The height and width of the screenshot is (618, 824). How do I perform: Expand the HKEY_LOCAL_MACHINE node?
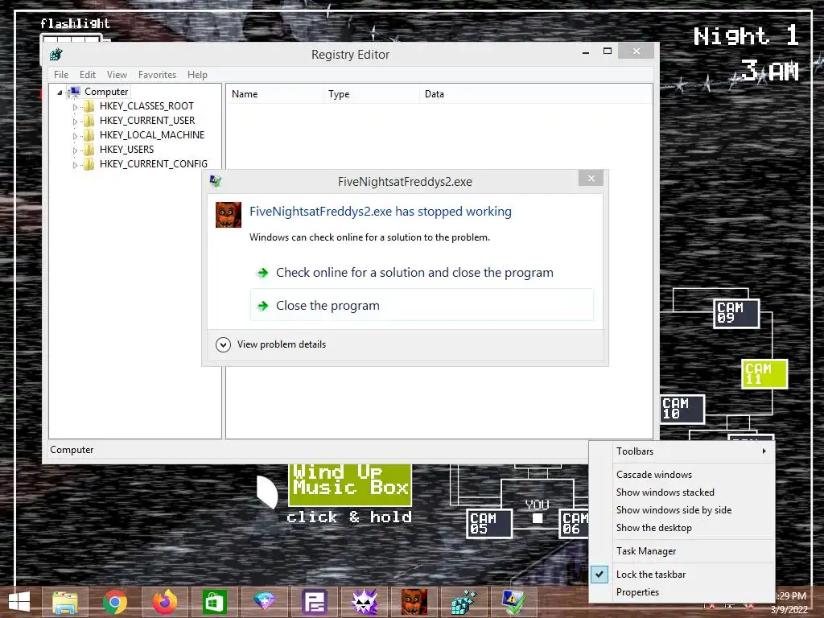(x=75, y=135)
